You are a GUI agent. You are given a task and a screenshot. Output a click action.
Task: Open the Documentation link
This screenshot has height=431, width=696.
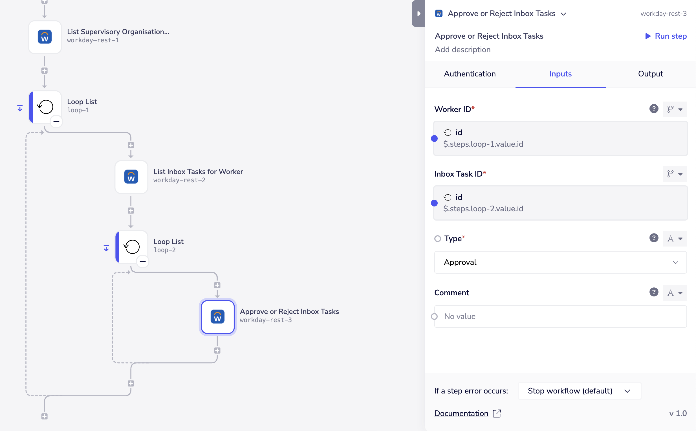461,413
